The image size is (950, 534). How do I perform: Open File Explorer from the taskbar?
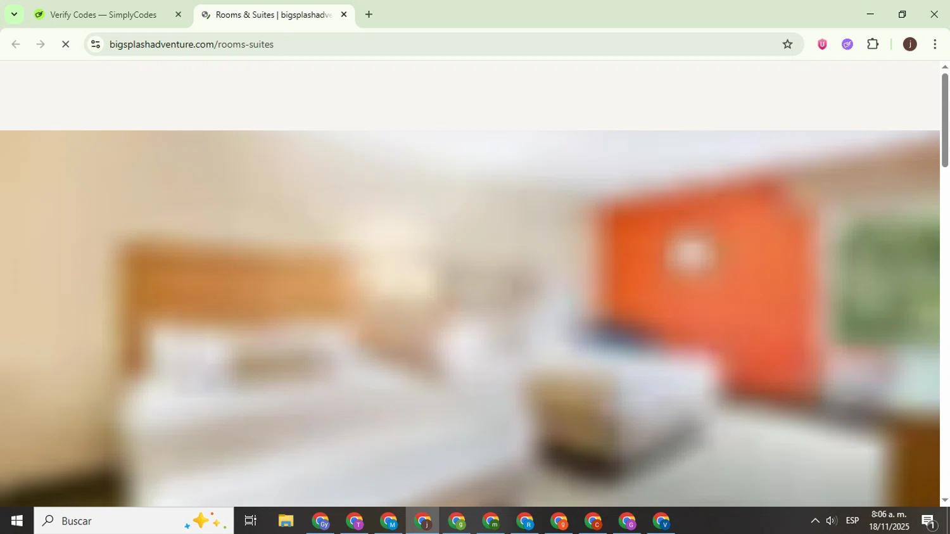click(x=286, y=521)
